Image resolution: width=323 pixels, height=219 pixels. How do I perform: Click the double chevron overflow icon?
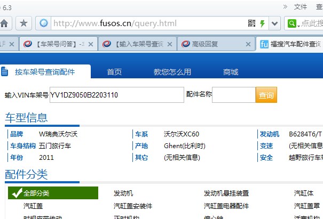coord(285,7)
